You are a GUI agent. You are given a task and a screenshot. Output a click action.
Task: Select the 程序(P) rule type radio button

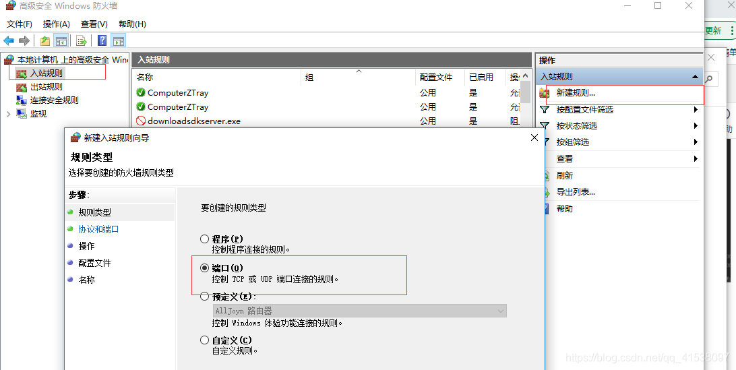pyautogui.click(x=205, y=239)
